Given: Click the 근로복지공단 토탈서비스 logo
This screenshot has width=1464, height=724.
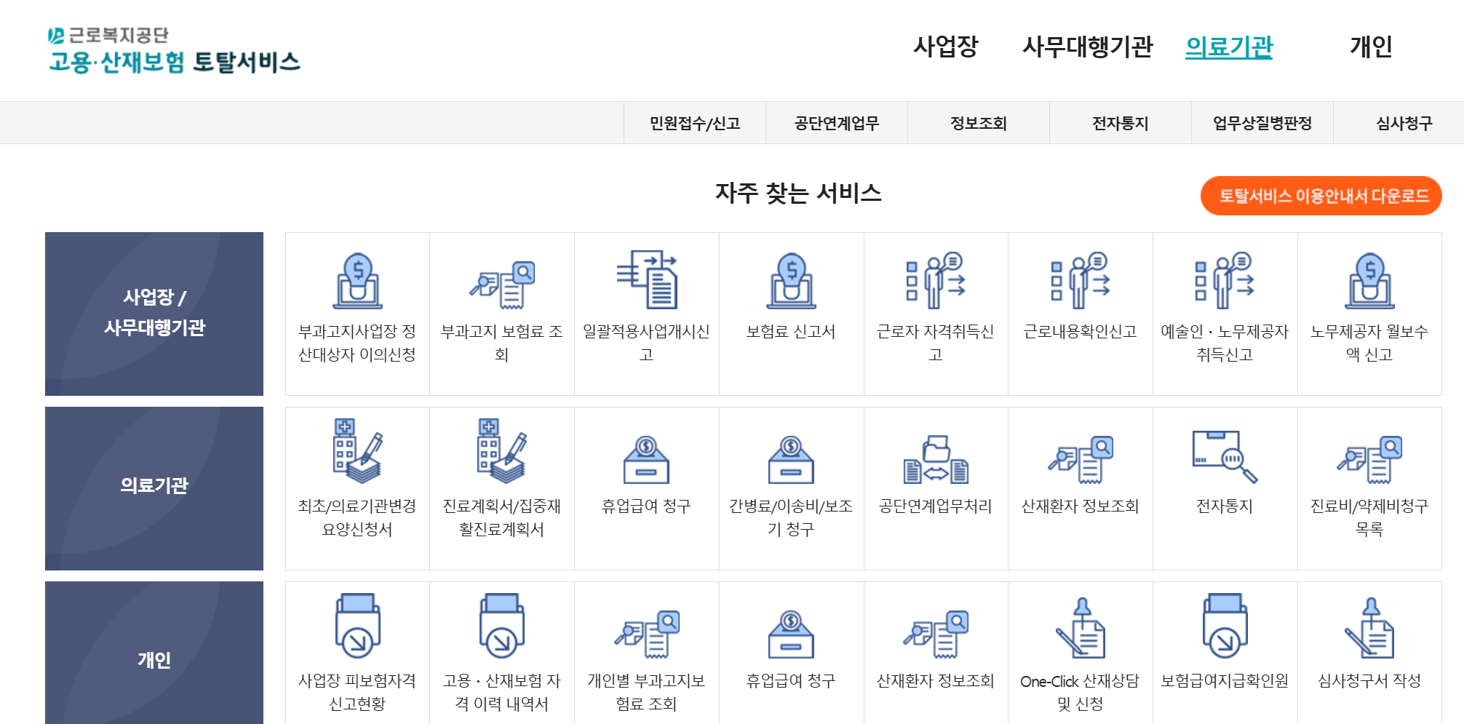Looking at the screenshot, I should (x=174, y=50).
